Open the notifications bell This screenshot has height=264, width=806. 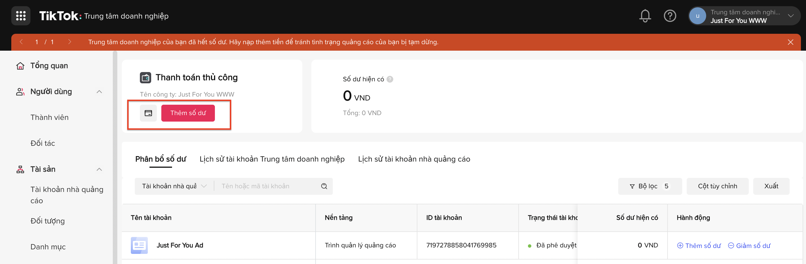[645, 16]
